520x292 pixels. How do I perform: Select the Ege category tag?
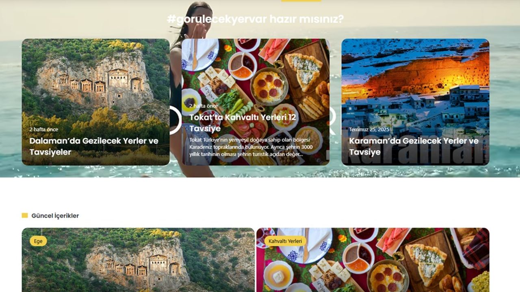point(38,241)
